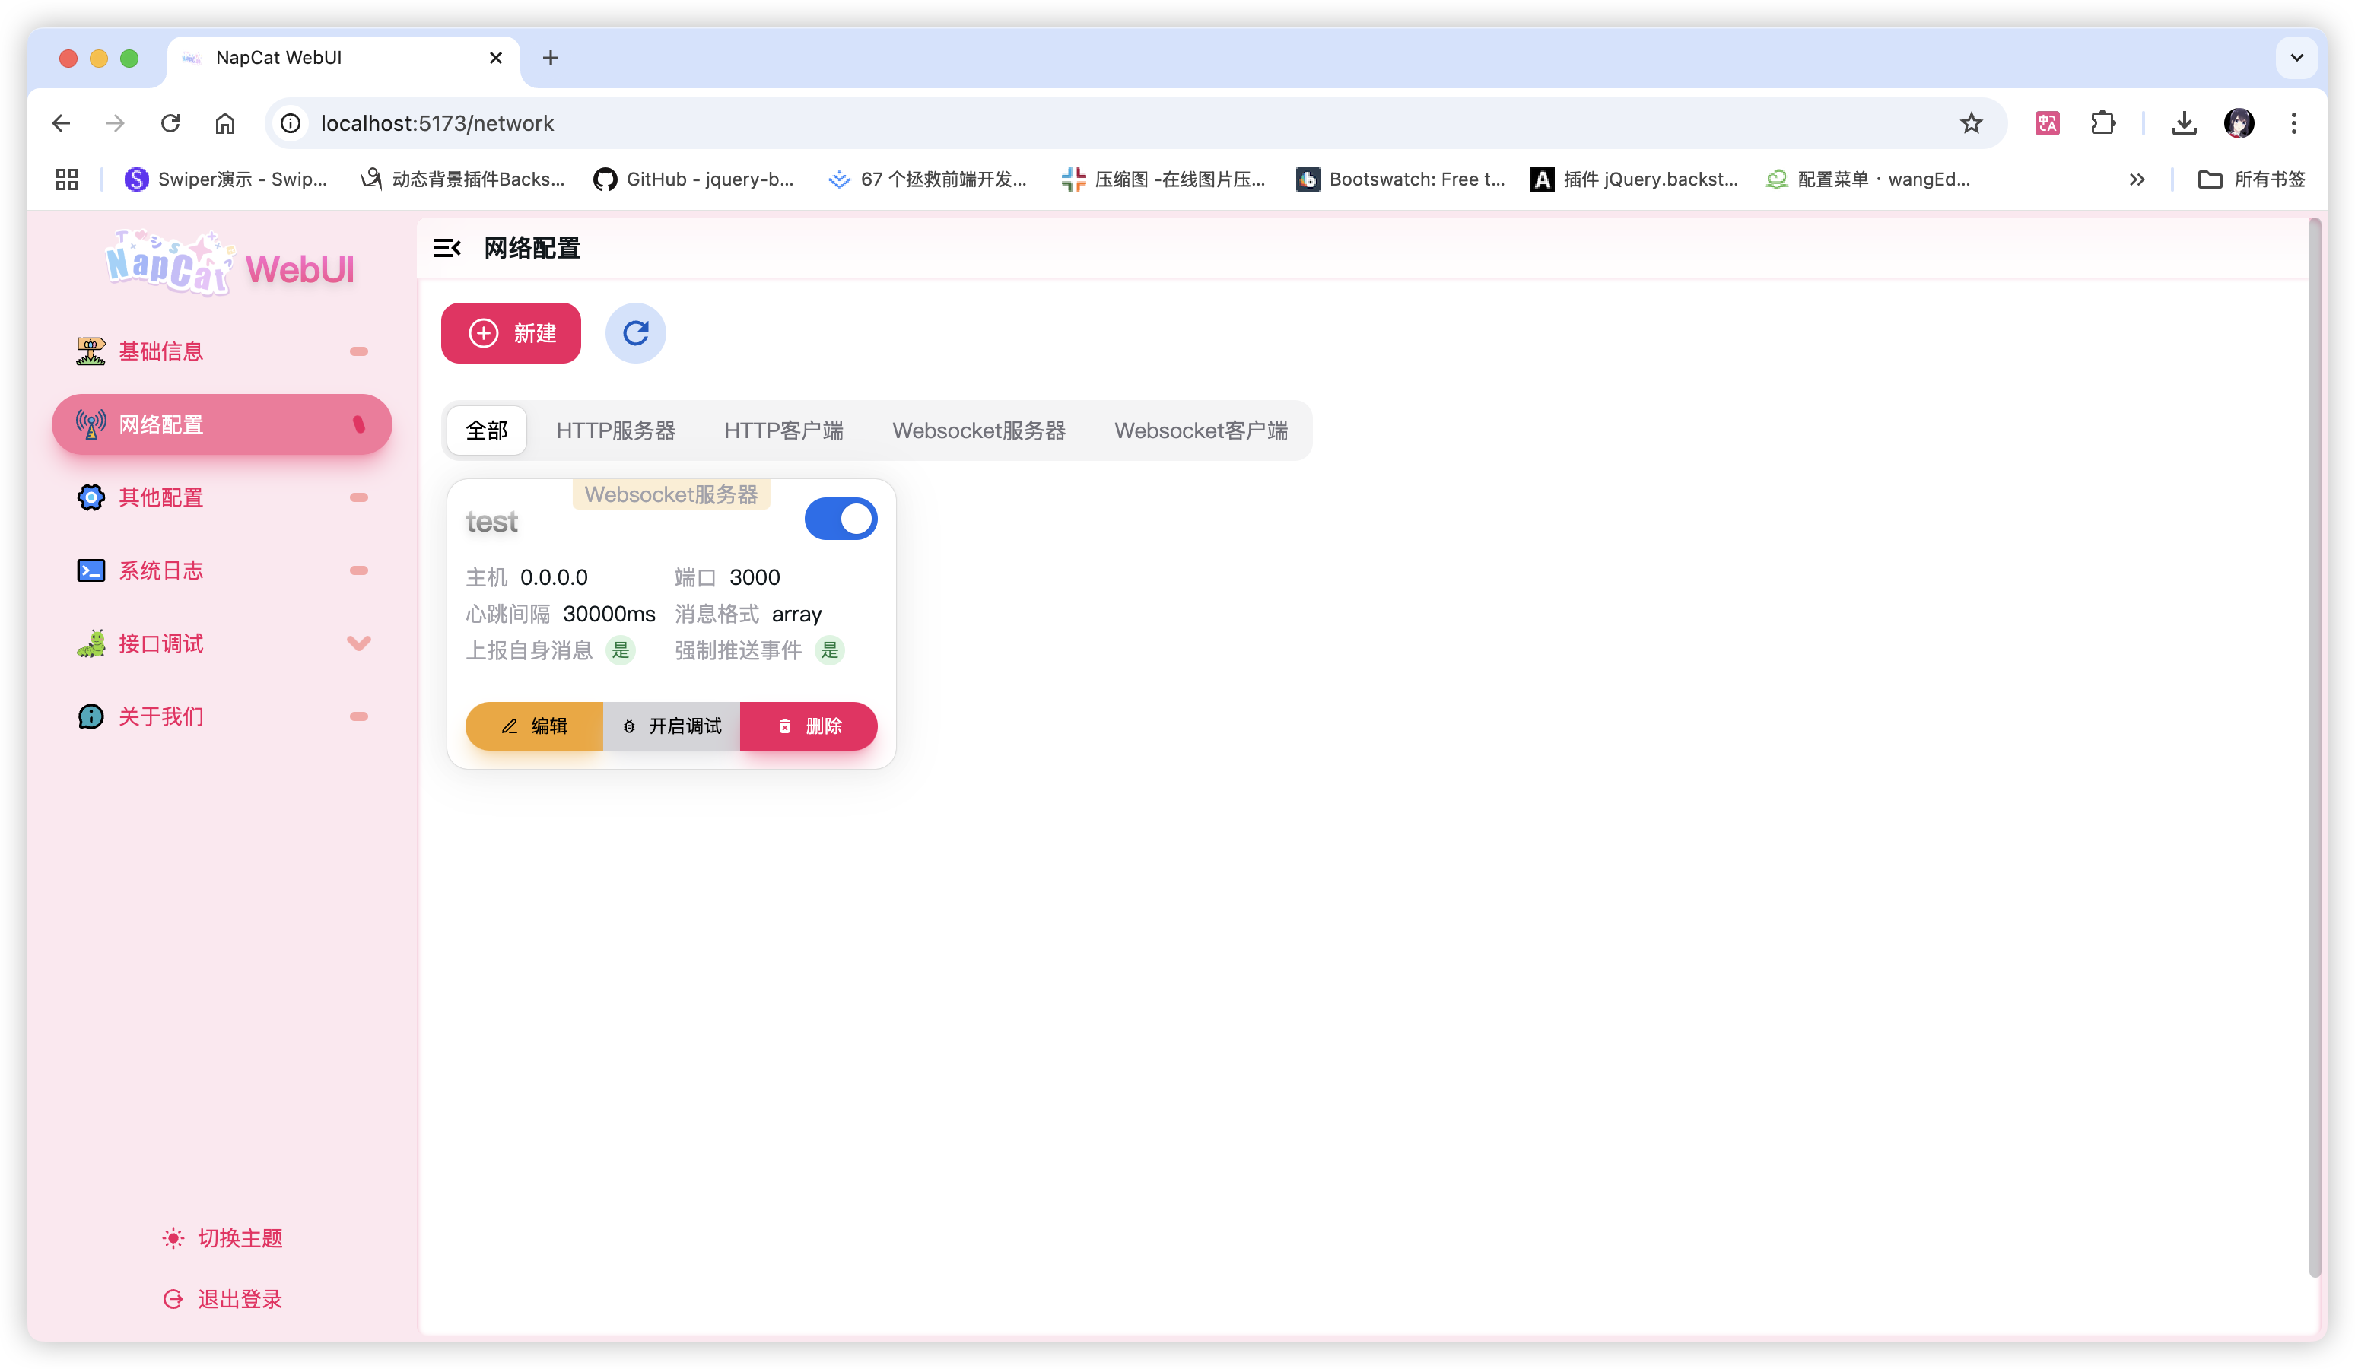Click the translate extension icon
The height and width of the screenshot is (1369, 2355).
click(x=2047, y=123)
